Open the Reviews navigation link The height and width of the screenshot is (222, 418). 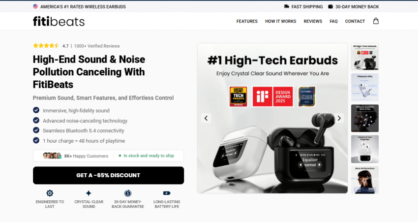point(313,21)
